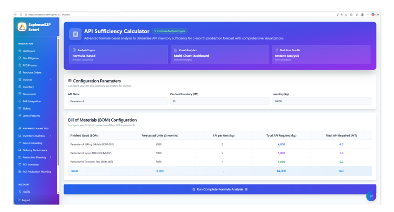The image size is (394, 212).
Task: Click the browser zoom magnifier icon
Action: 342,15
